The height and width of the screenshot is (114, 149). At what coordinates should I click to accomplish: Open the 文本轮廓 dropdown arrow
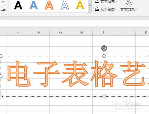pyautogui.click(x=117, y=9)
